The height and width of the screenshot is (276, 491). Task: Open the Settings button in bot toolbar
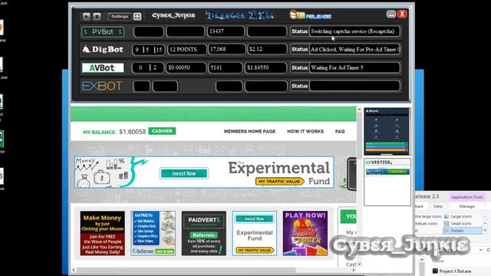[x=120, y=16]
